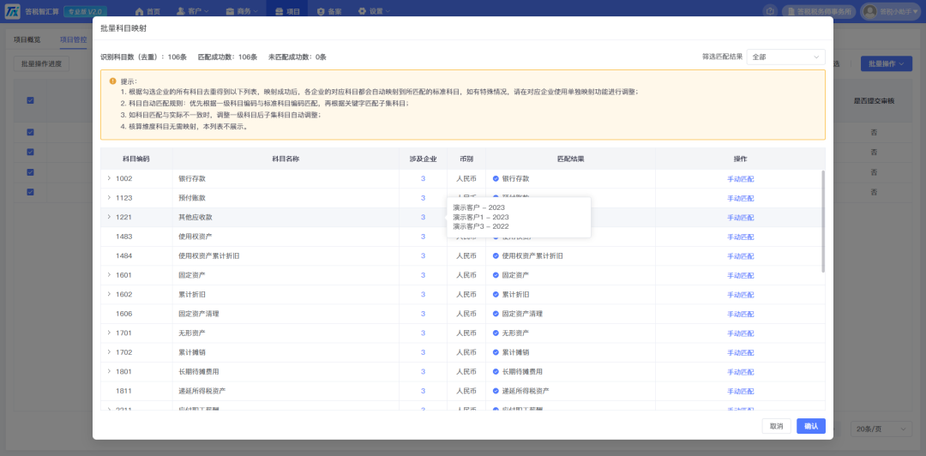Click the 备案 shield icon in navigation
The image size is (926, 456).
pyautogui.click(x=321, y=11)
